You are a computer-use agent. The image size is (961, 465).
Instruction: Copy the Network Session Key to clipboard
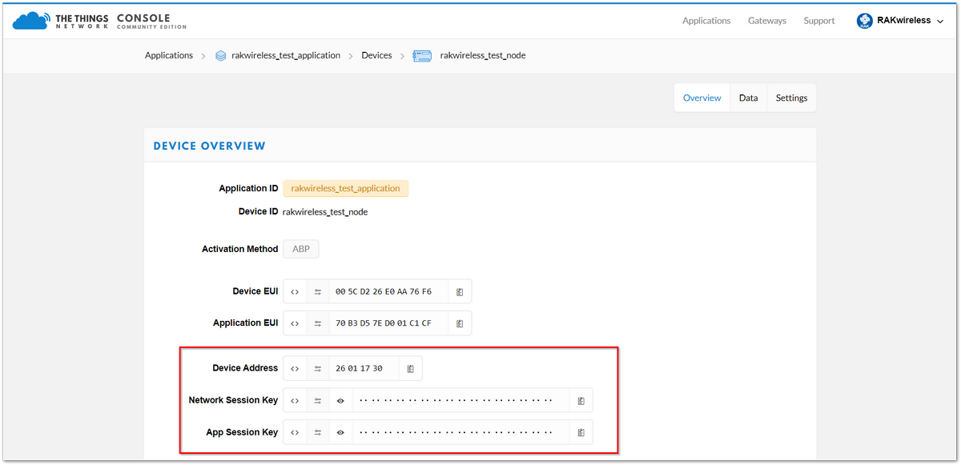point(581,400)
